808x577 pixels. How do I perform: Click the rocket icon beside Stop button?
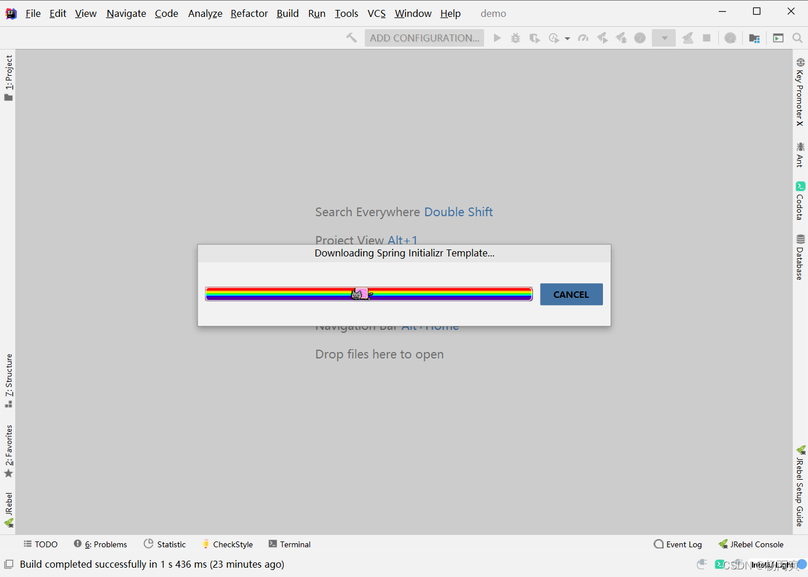click(688, 38)
